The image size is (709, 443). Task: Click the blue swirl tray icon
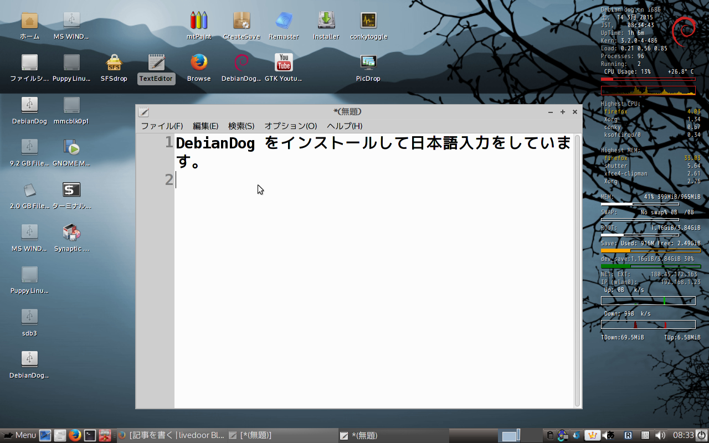[x=576, y=435]
